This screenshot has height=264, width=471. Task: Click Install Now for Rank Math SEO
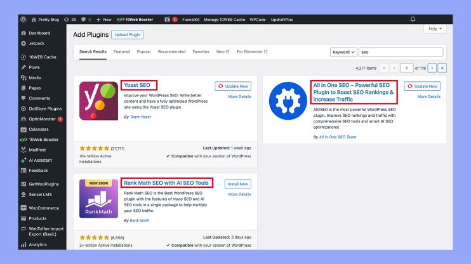tap(237, 184)
